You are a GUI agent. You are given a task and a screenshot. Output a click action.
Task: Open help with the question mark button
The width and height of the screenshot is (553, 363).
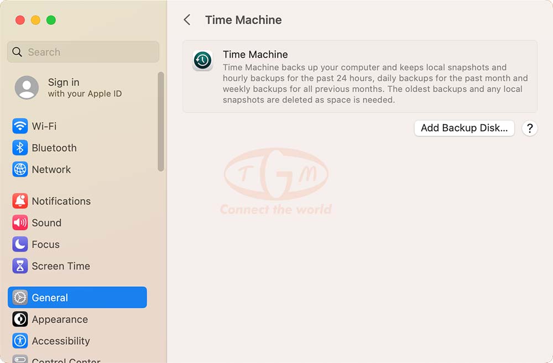(529, 128)
